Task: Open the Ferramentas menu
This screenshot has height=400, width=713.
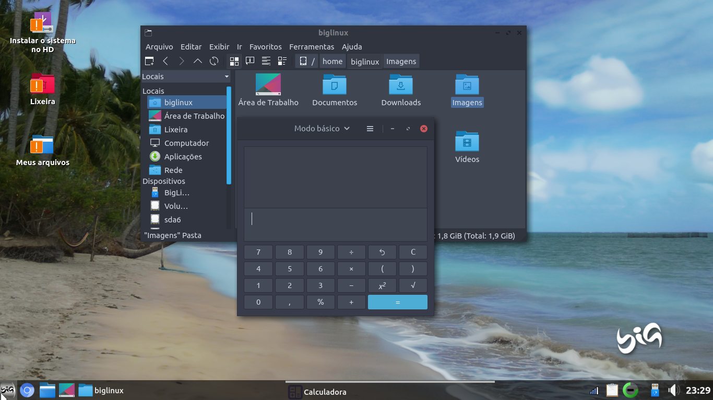Action: click(312, 46)
